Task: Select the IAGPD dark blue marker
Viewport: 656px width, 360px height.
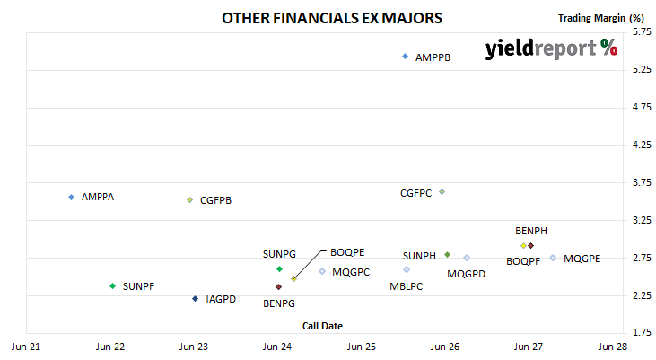Action: click(195, 298)
